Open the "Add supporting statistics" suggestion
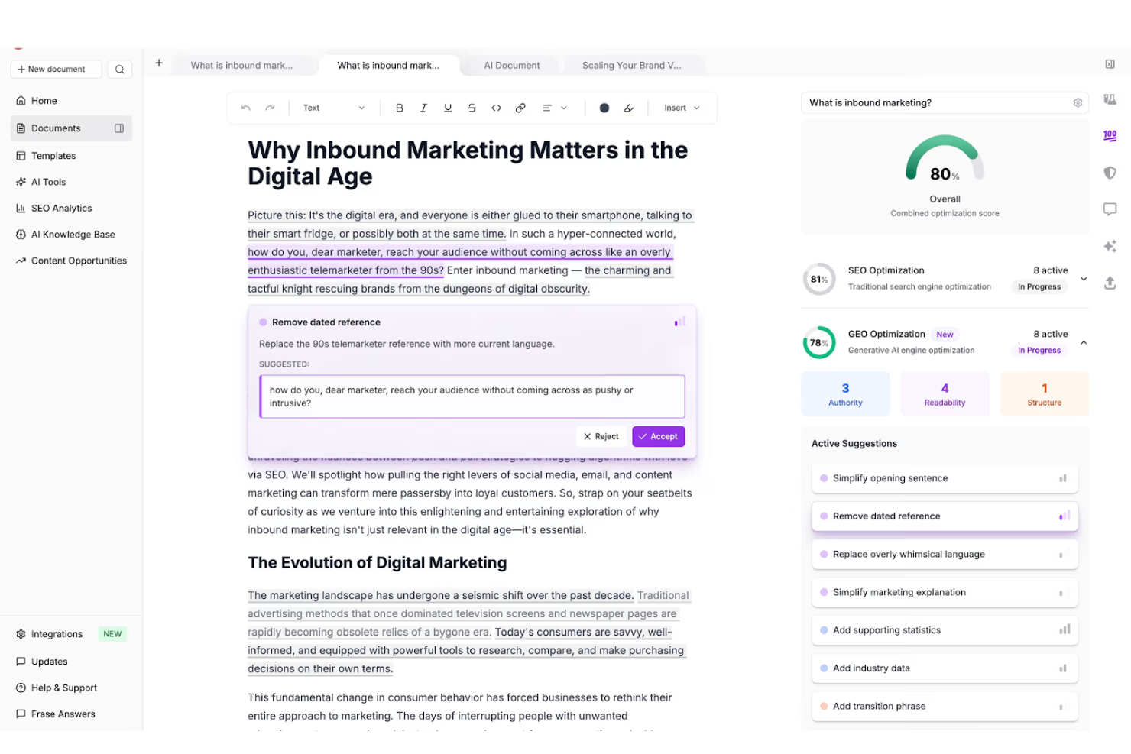The width and height of the screenshot is (1131, 754). click(x=945, y=630)
